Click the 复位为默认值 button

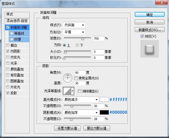(97, 128)
